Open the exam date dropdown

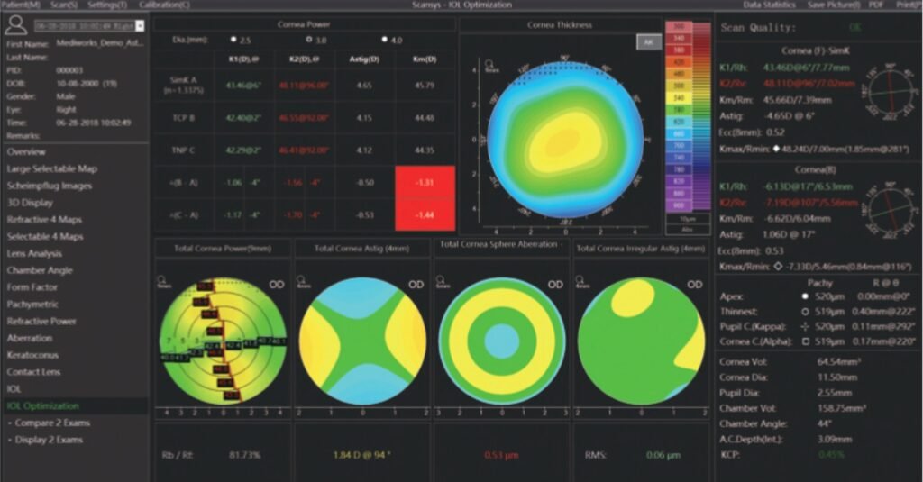[x=140, y=26]
